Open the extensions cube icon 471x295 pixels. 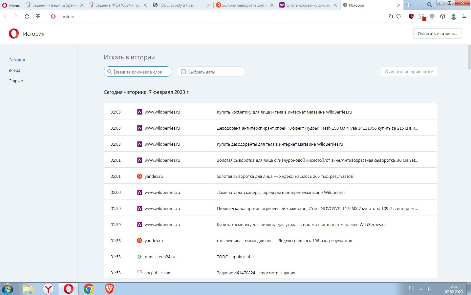tap(442, 16)
